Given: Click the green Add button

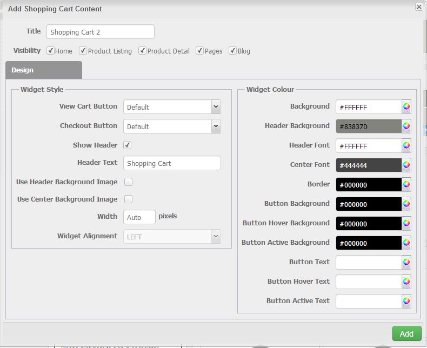Looking at the screenshot, I should point(406,333).
